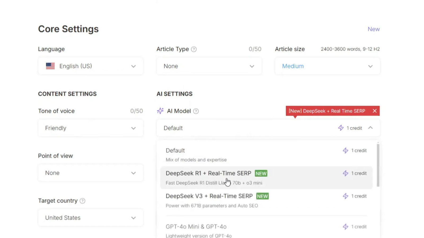Dismiss the DeepSeek Real Time SERP tooltip
424x238 pixels.
click(x=375, y=111)
